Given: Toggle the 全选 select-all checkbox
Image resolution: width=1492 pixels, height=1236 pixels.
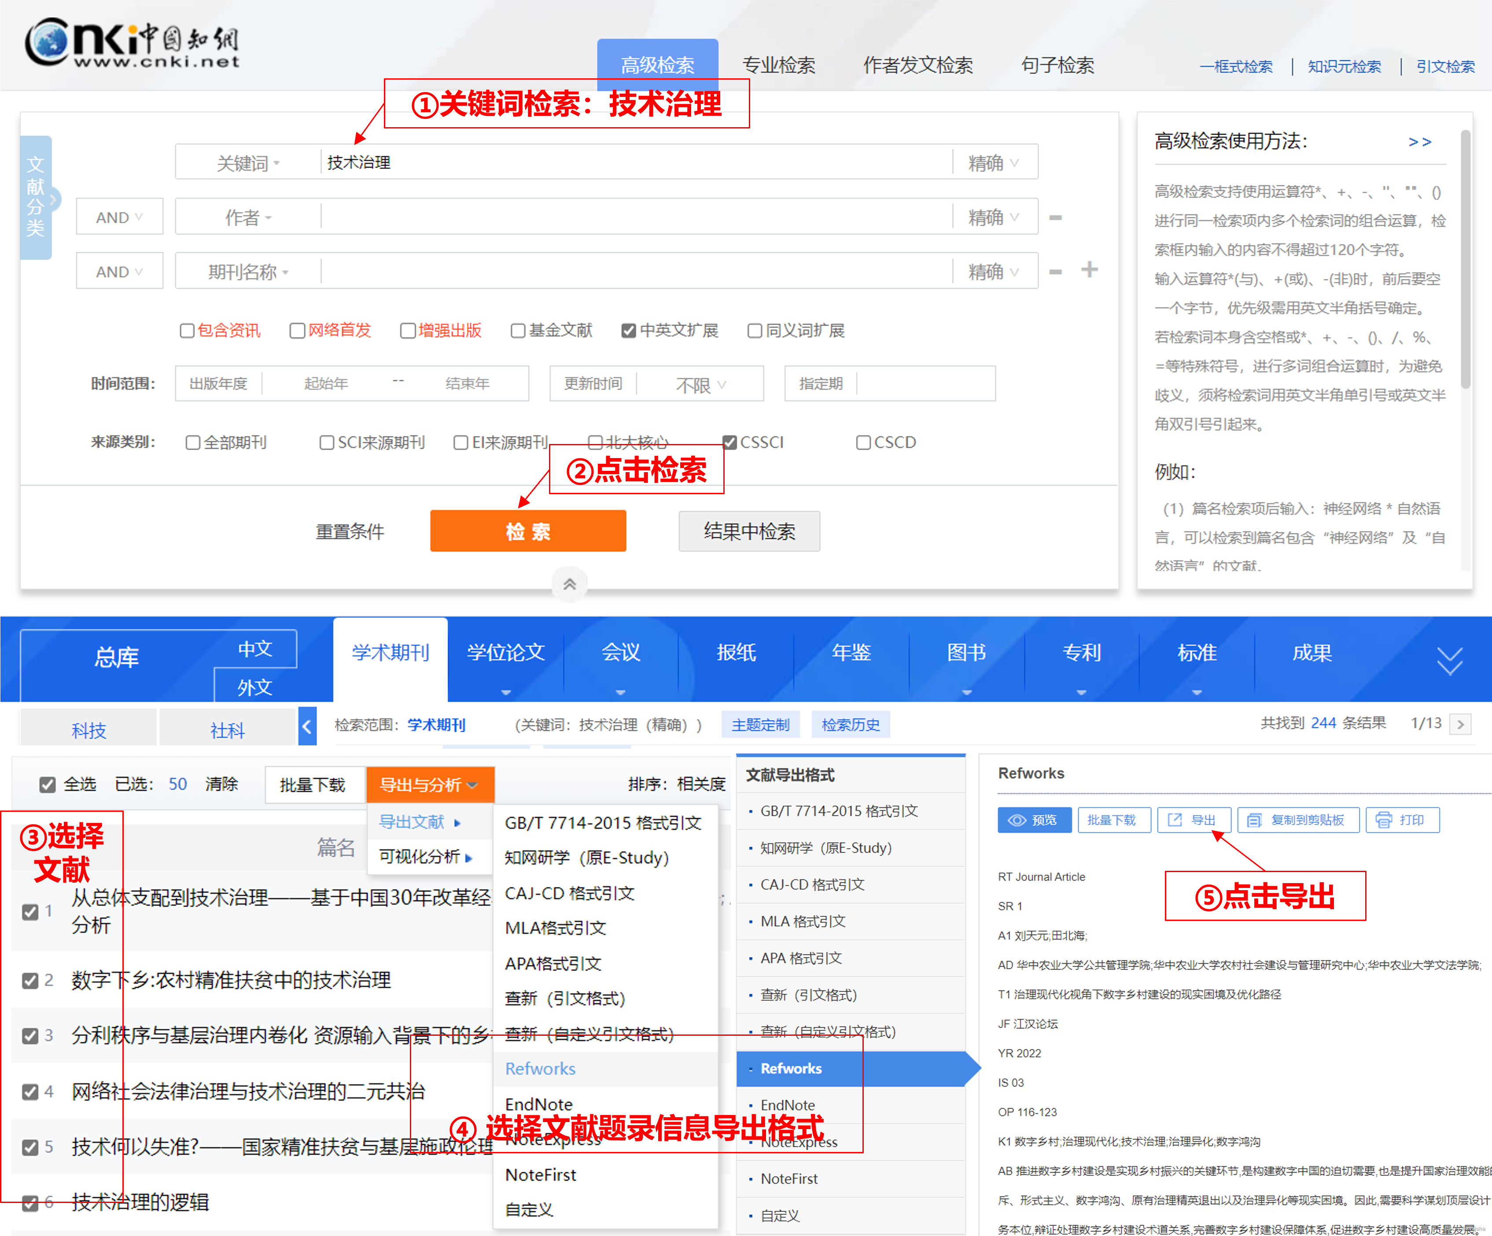Looking at the screenshot, I should click(48, 785).
